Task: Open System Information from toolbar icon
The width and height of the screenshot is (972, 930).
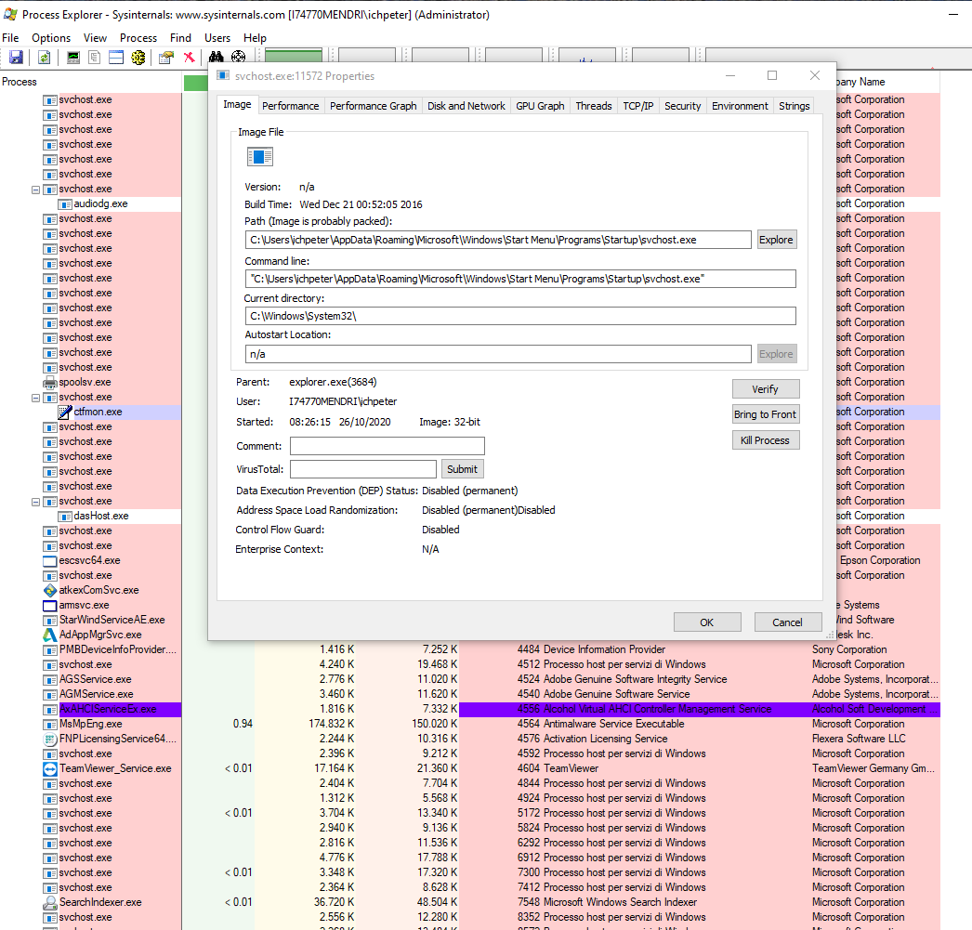Action: 73,58
